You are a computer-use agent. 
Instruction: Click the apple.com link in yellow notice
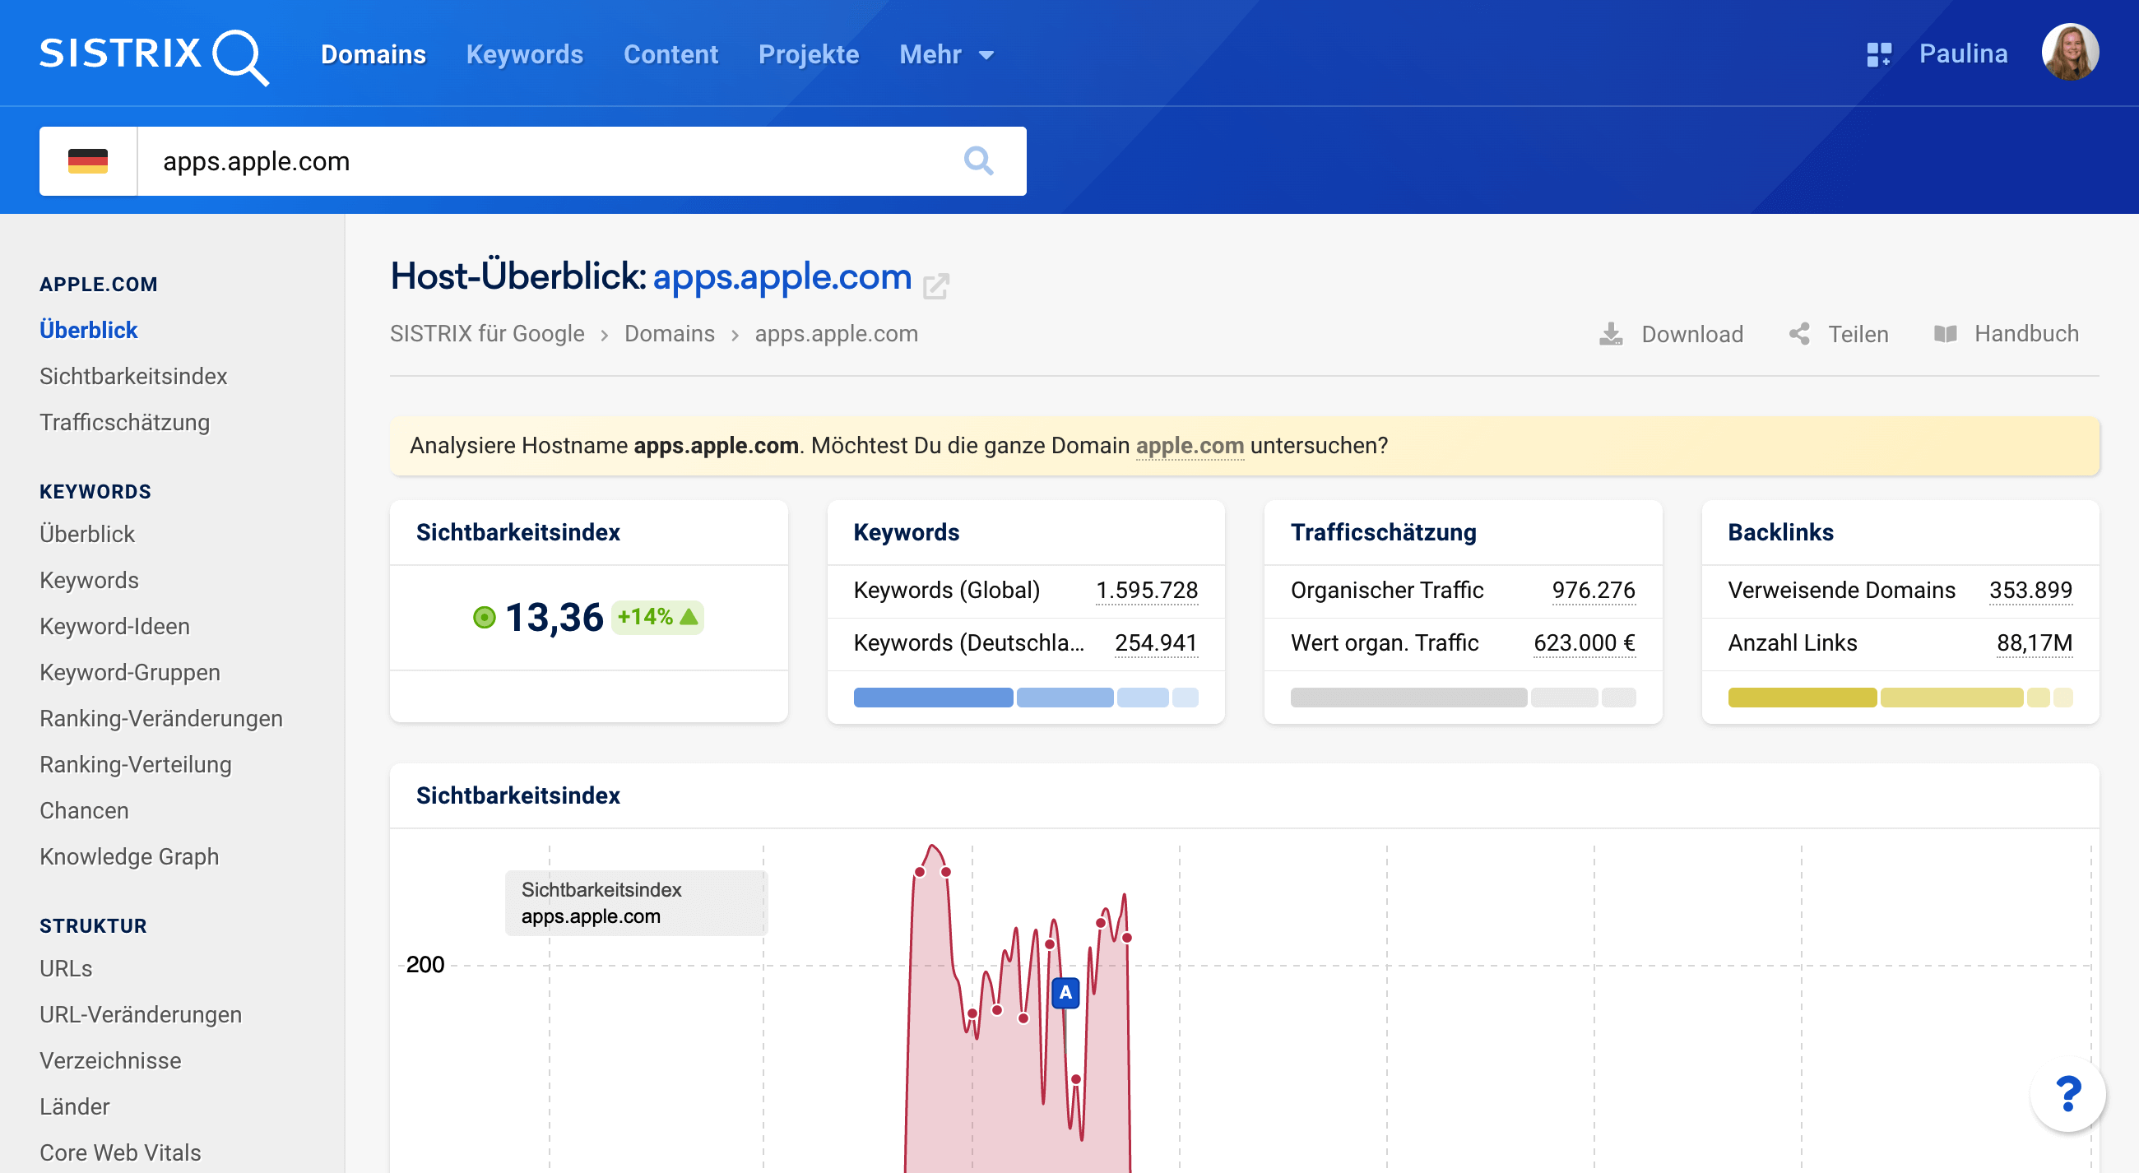point(1189,446)
